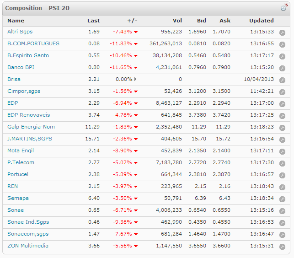This screenshot has width=294, height=258.
Task: Open the wrench icon for Banco BPI
Action: pos(282,68)
